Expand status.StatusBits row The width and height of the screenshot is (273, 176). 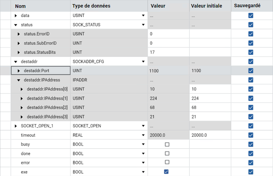19,53
